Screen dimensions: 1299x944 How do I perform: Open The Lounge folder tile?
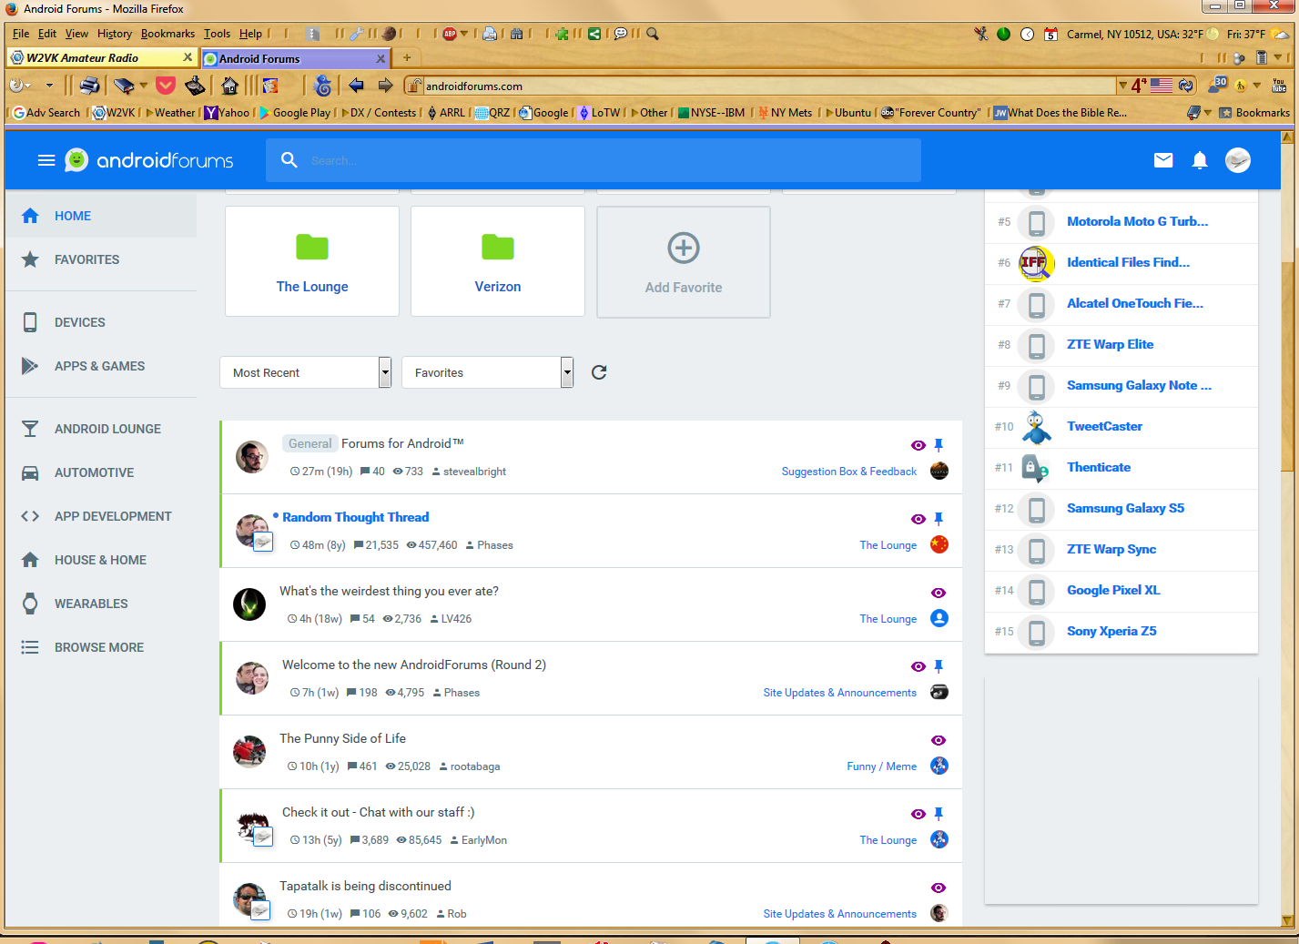click(312, 262)
